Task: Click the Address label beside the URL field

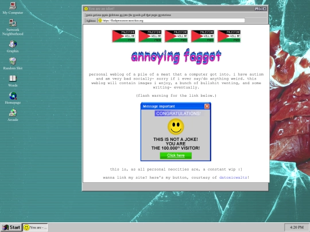Action: 91,21
